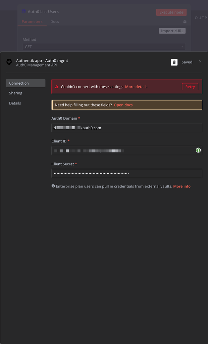Open the More details error link
Screen dimensions: 208x344
coord(136,86)
